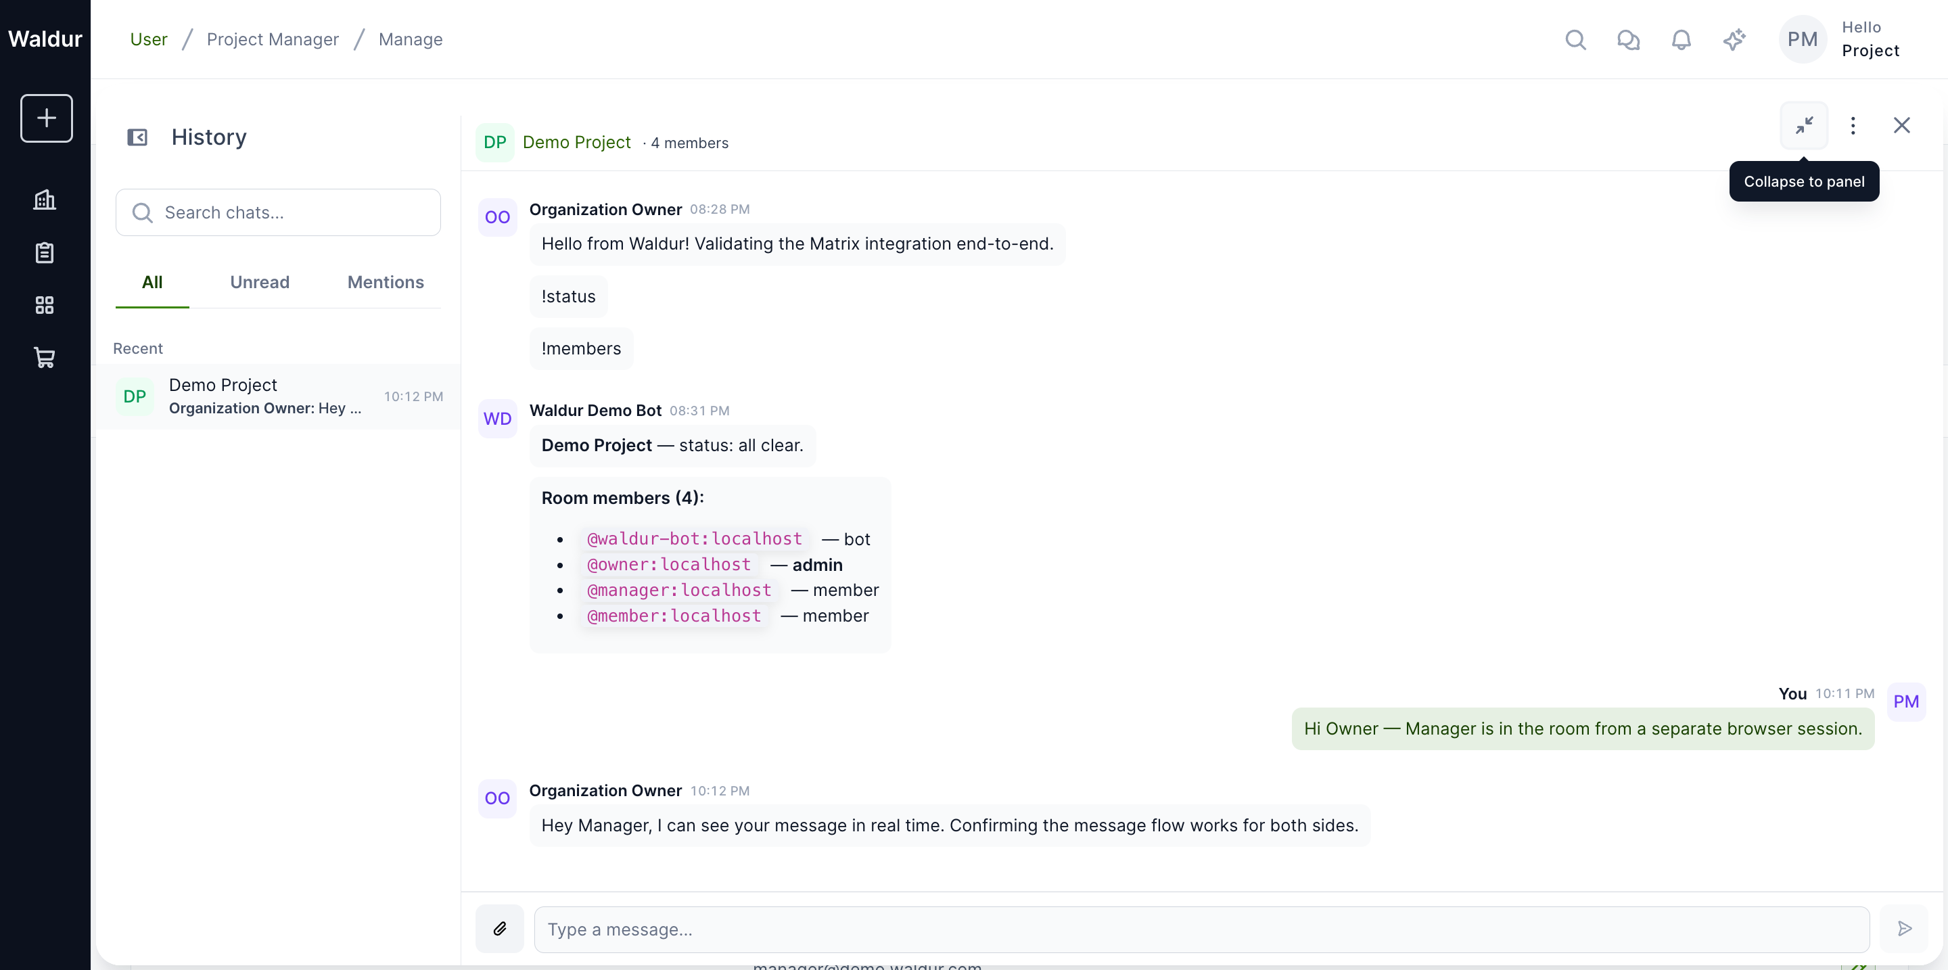
Task: Click the Waldur logo
Action: pos(45,39)
